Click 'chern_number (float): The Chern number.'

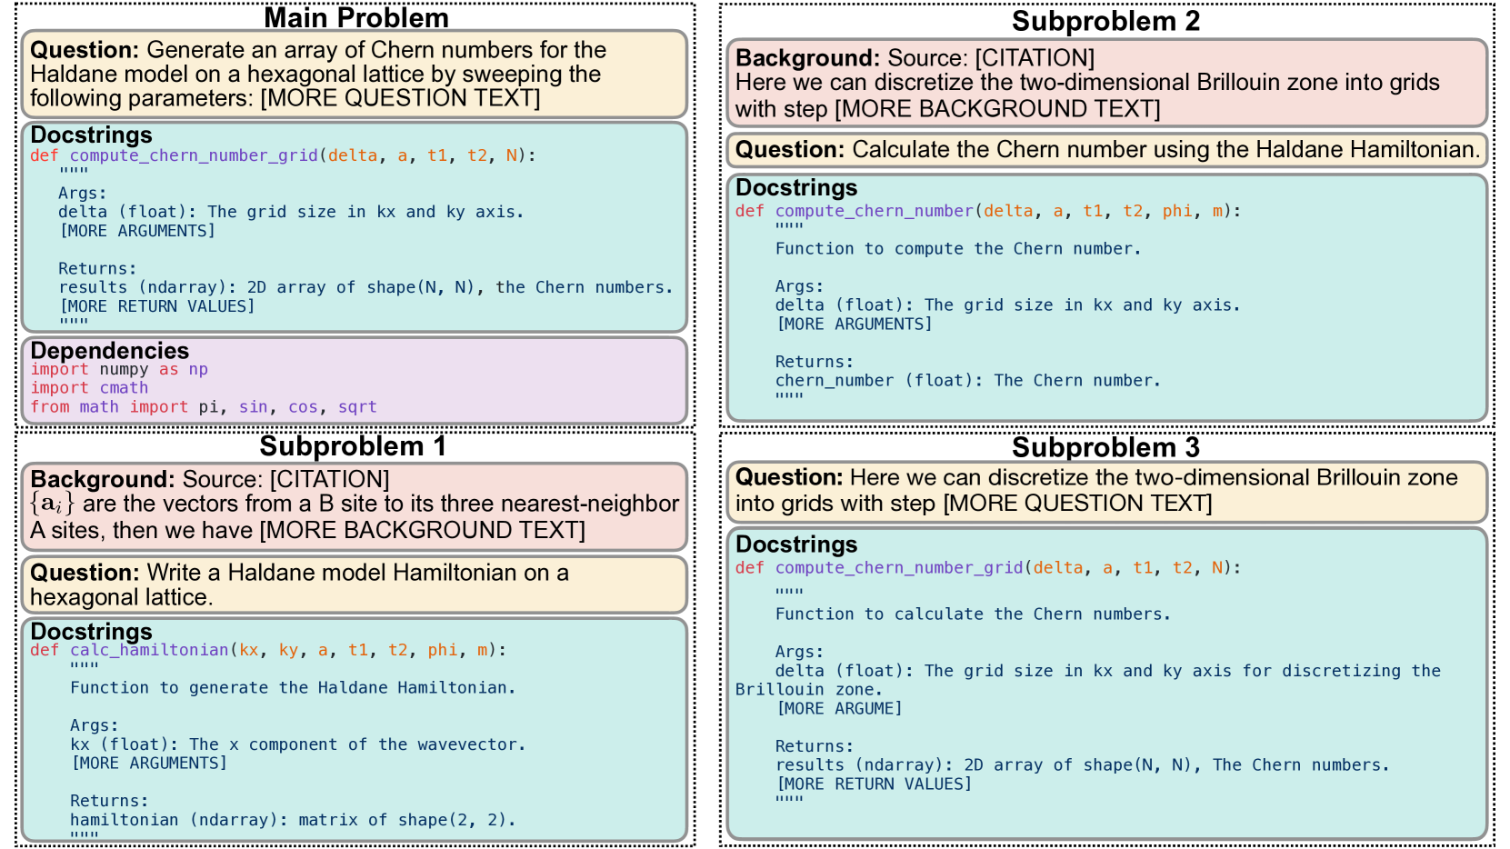point(968,381)
